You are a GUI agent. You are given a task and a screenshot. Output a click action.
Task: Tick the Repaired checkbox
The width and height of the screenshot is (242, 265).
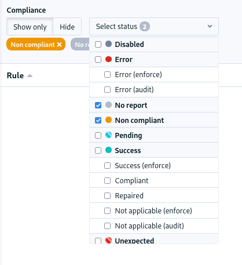click(107, 196)
